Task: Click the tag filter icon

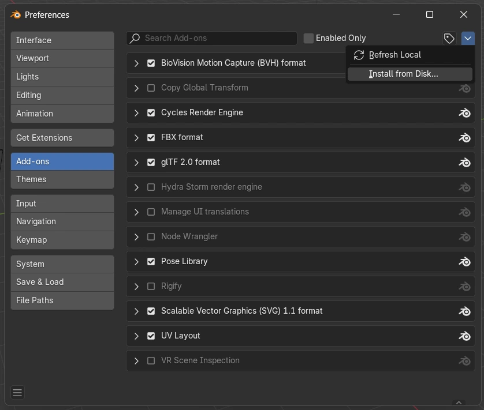Action: coord(449,38)
